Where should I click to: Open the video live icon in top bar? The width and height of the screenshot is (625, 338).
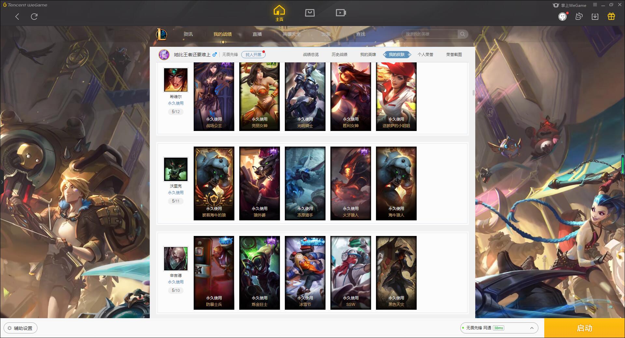341,13
